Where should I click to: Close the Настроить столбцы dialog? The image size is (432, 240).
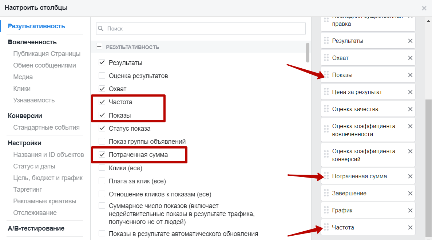click(424, 8)
